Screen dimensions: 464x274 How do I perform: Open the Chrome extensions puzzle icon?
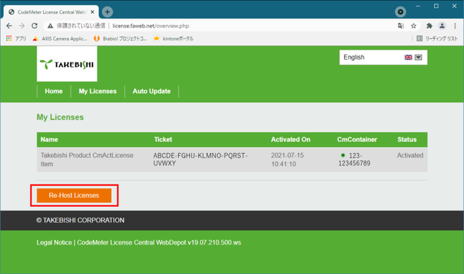(x=429, y=26)
